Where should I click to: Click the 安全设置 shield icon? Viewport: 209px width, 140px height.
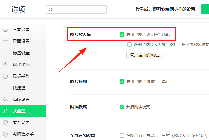click(5, 123)
